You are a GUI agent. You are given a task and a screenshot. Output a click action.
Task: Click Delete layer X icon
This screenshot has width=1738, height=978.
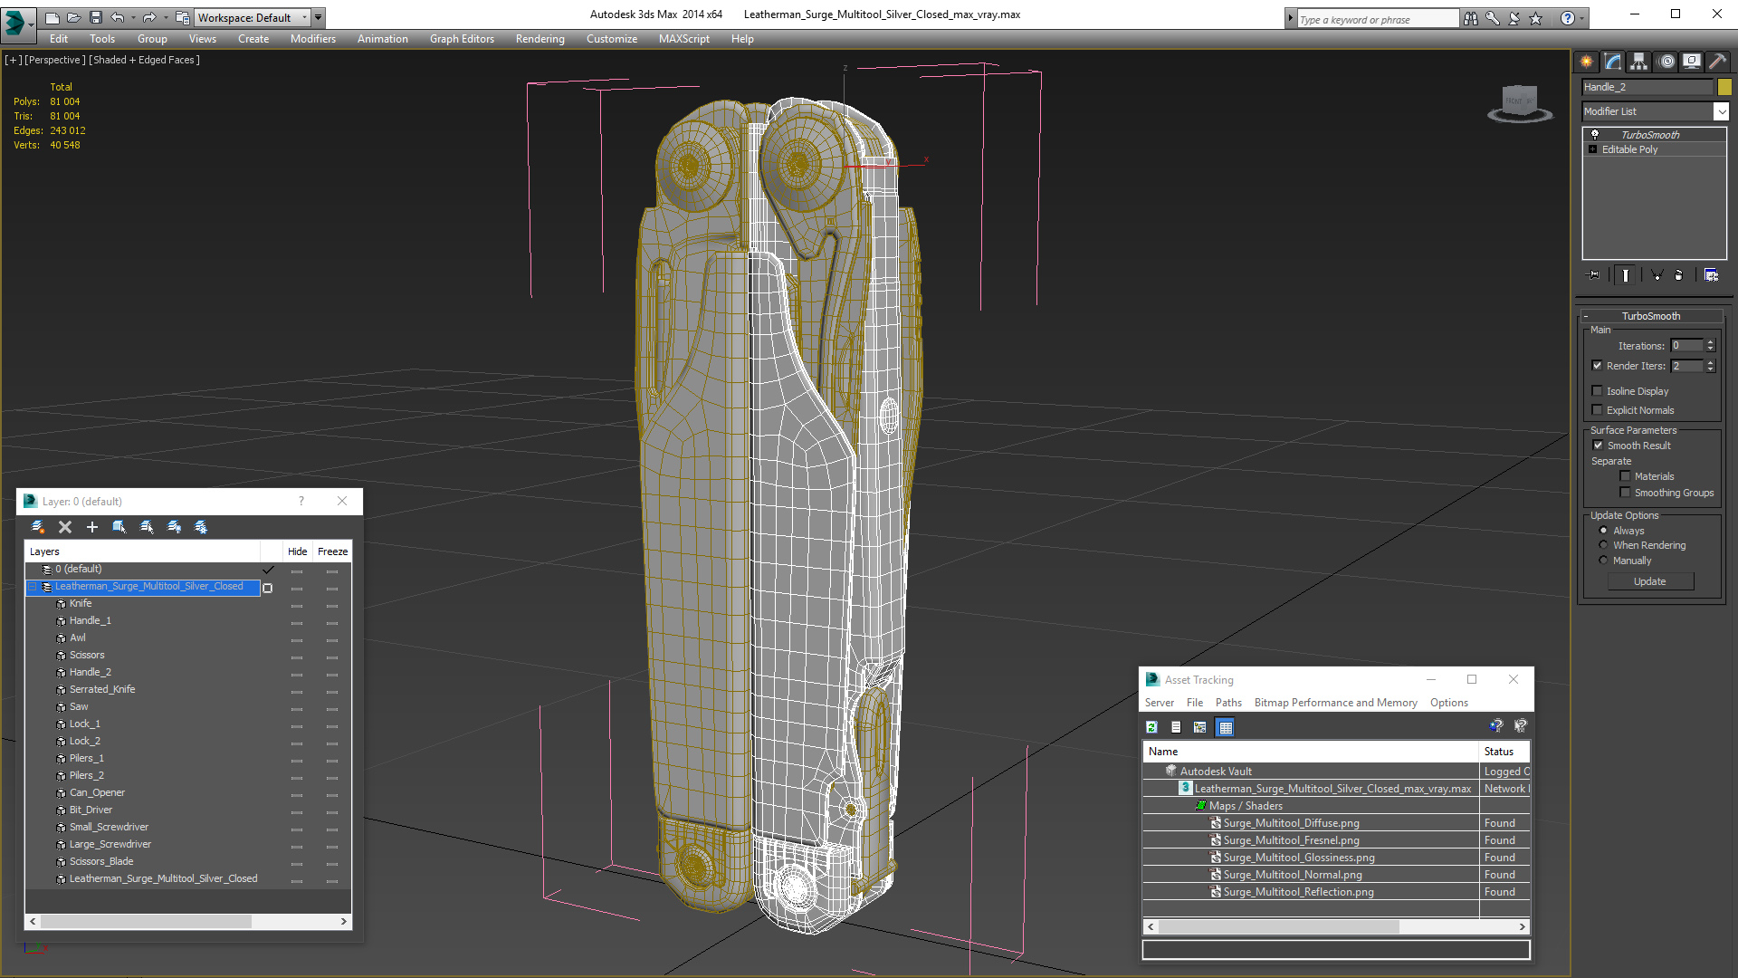(65, 527)
